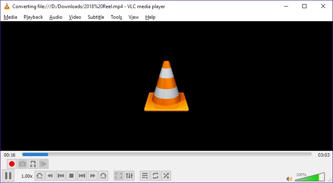Show the playlist panel
Screen dimensions: 333x183
point(145,176)
